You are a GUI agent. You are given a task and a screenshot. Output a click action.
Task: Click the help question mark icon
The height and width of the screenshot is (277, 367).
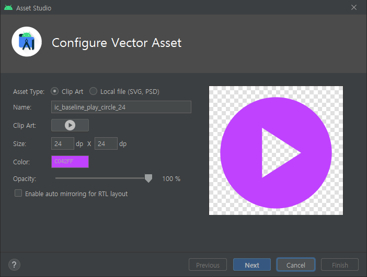[14, 265]
